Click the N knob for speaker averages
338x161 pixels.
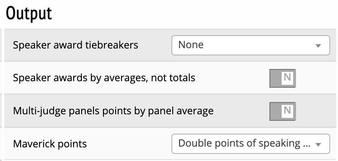[287, 78]
